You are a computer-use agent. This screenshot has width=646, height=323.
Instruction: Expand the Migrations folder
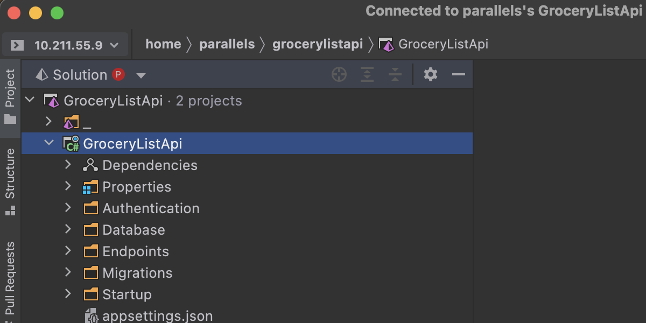pyautogui.click(x=68, y=272)
